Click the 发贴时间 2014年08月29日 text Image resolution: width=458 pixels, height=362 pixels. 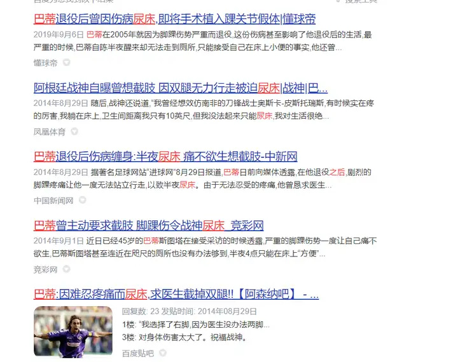pos(209,312)
